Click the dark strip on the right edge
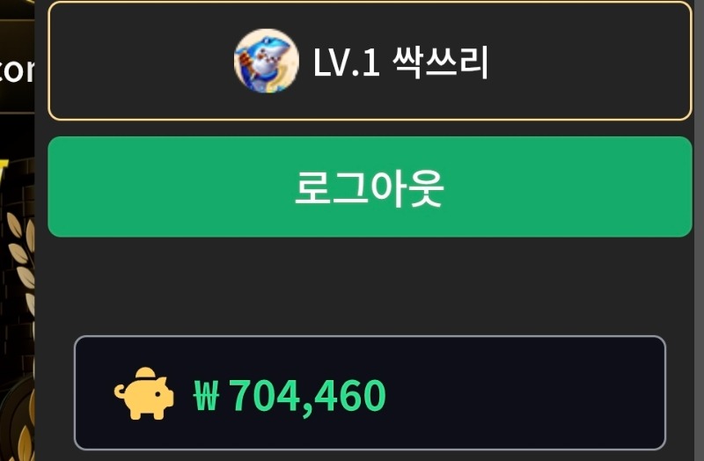Screen dimensions: 704x461 pyautogui.click(x=699, y=230)
